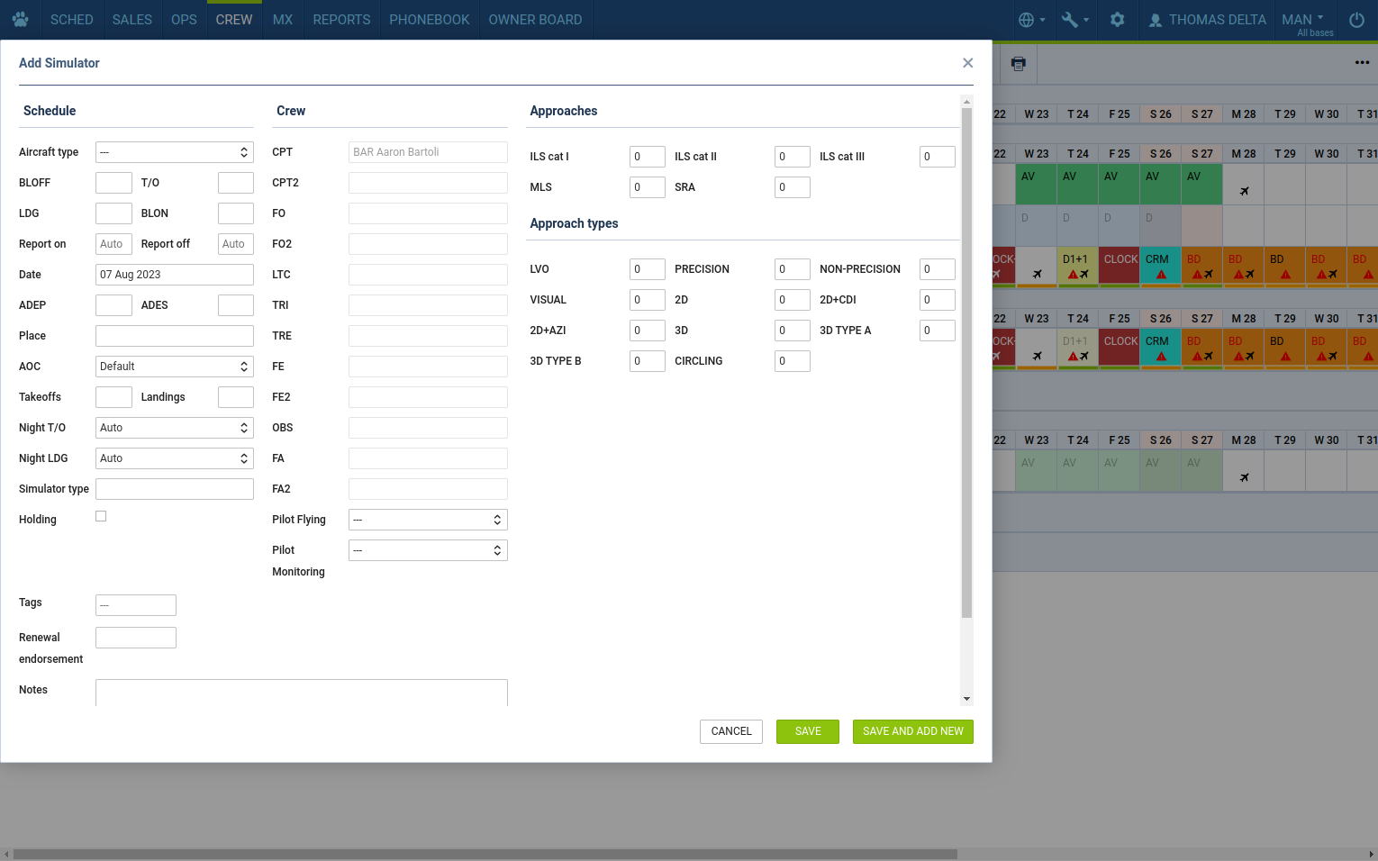Open the AOC Default dropdown
This screenshot has width=1378, height=861.
(174, 367)
